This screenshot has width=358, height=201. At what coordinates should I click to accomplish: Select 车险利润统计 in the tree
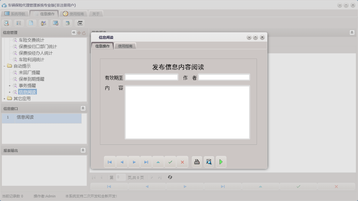(31, 60)
